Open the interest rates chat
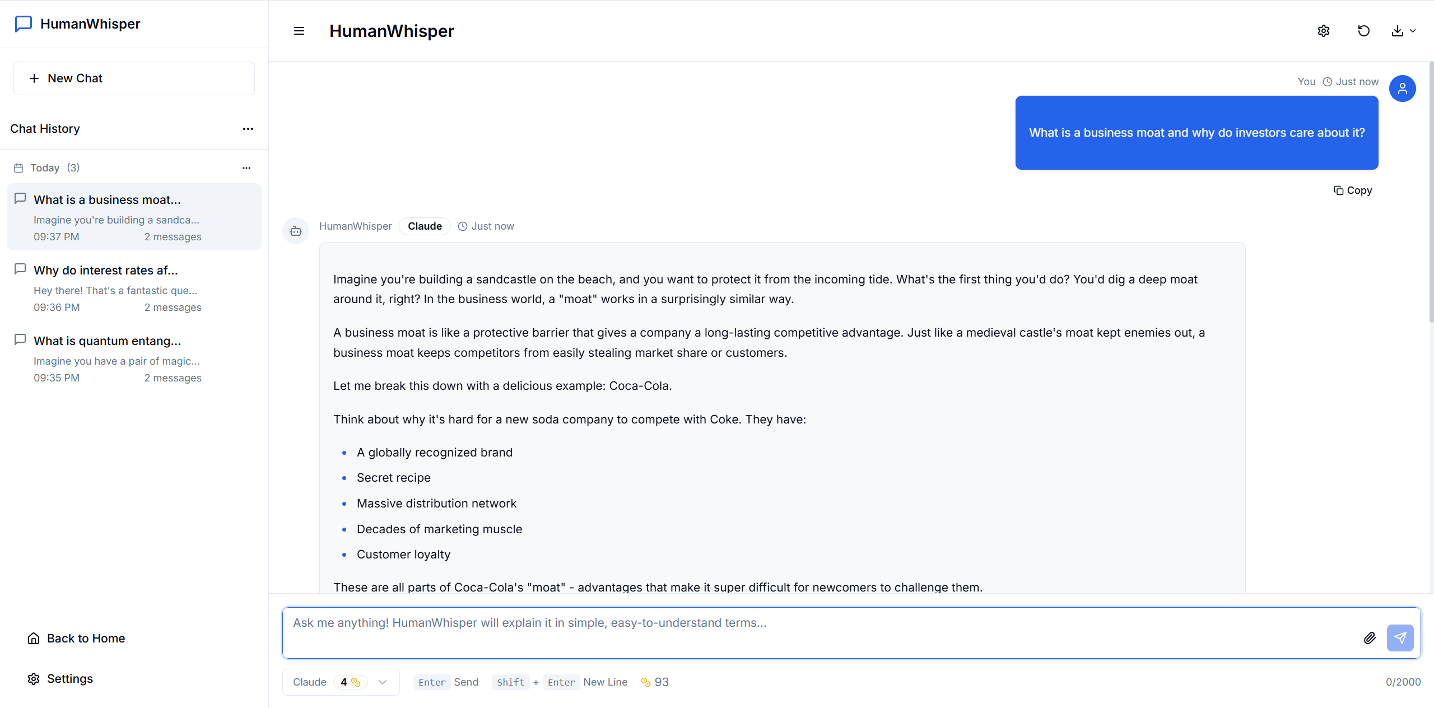The image size is (1434, 708). (x=134, y=288)
